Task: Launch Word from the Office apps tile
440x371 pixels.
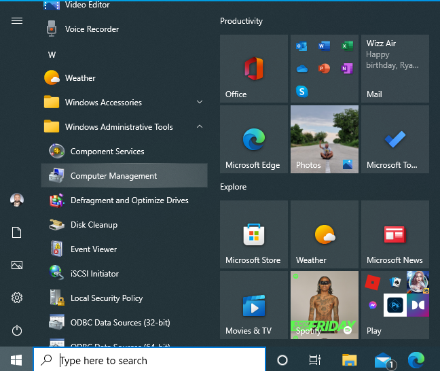Action: point(324,46)
